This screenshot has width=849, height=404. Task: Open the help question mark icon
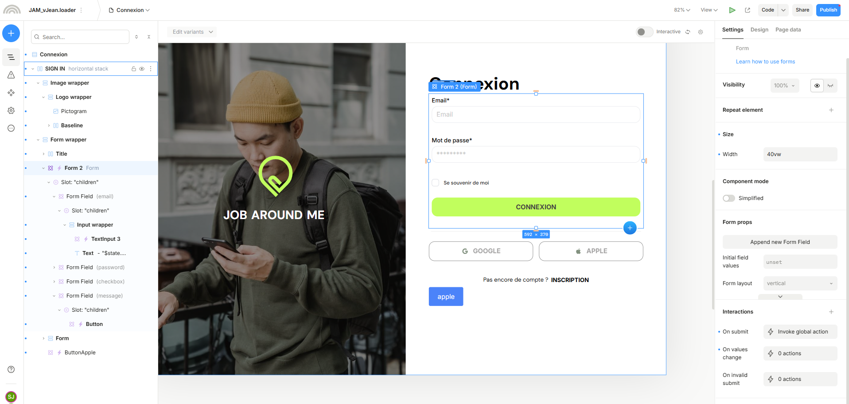click(11, 369)
